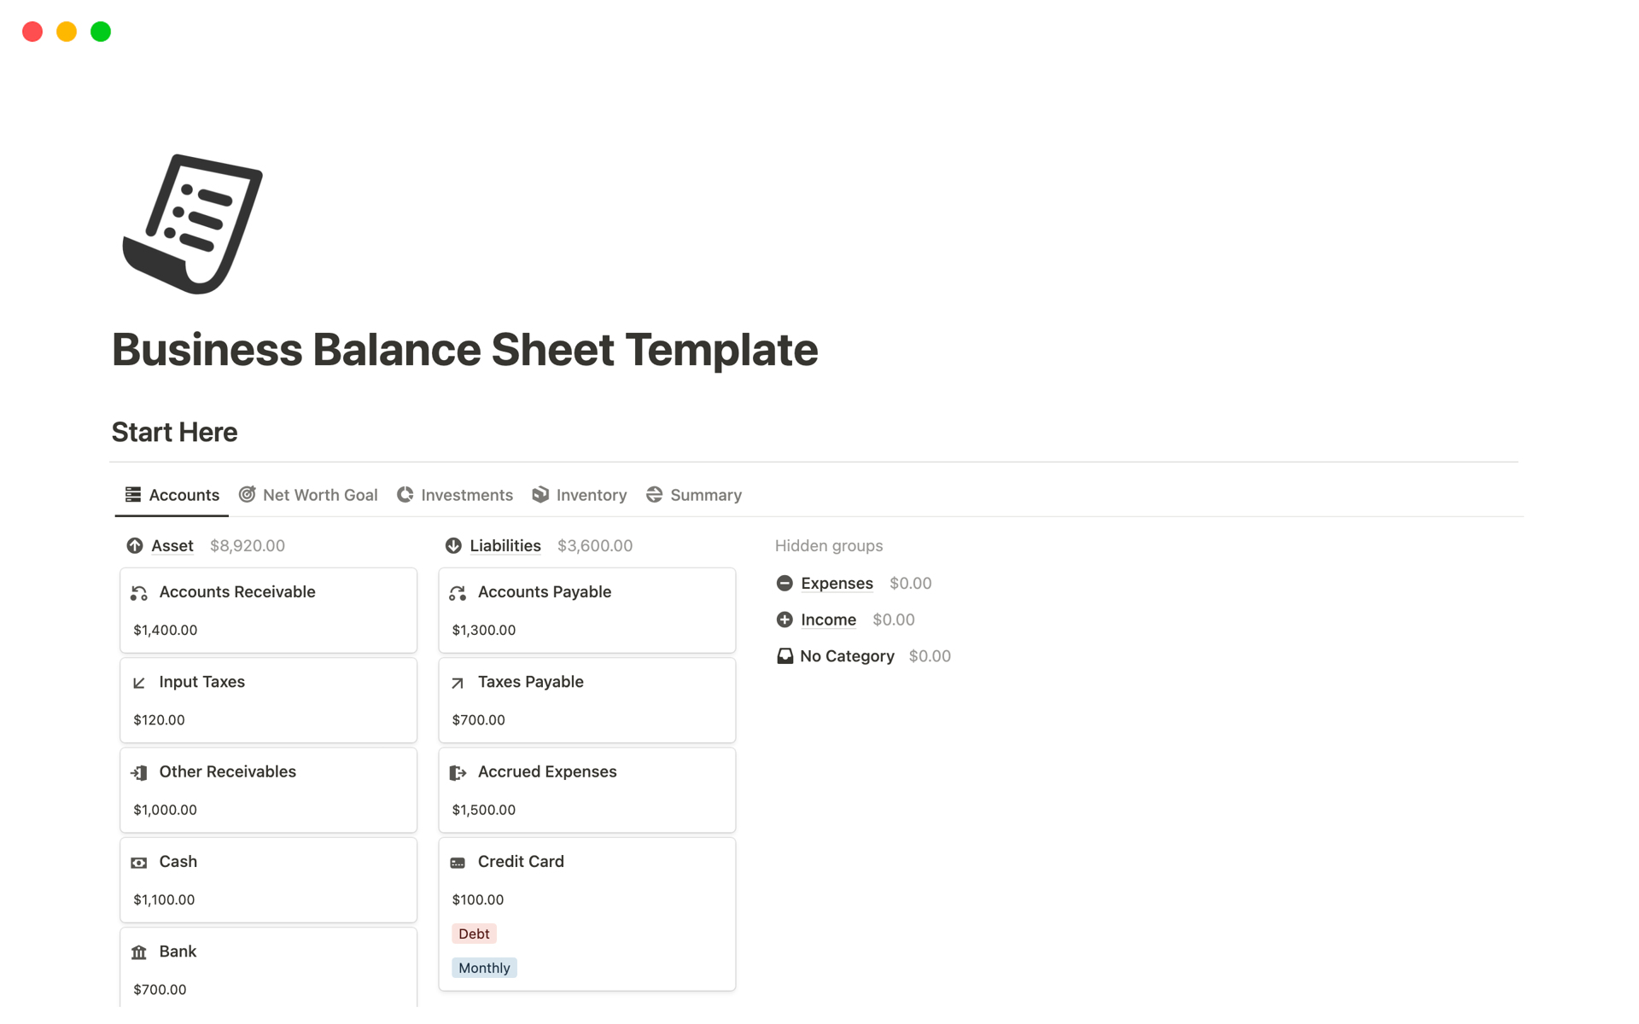The image size is (1639, 1024).
Task: Expand the Liabilities group header
Action: pyautogui.click(x=505, y=545)
